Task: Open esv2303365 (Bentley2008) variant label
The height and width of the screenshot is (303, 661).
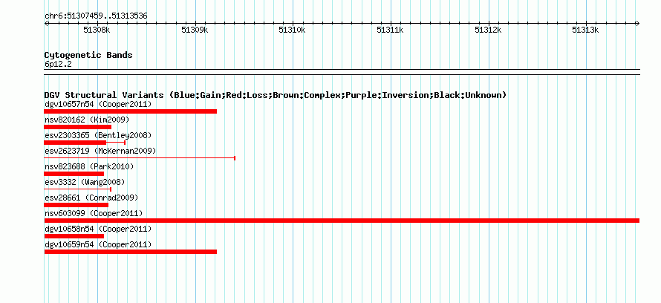Action: pyautogui.click(x=98, y=135)
